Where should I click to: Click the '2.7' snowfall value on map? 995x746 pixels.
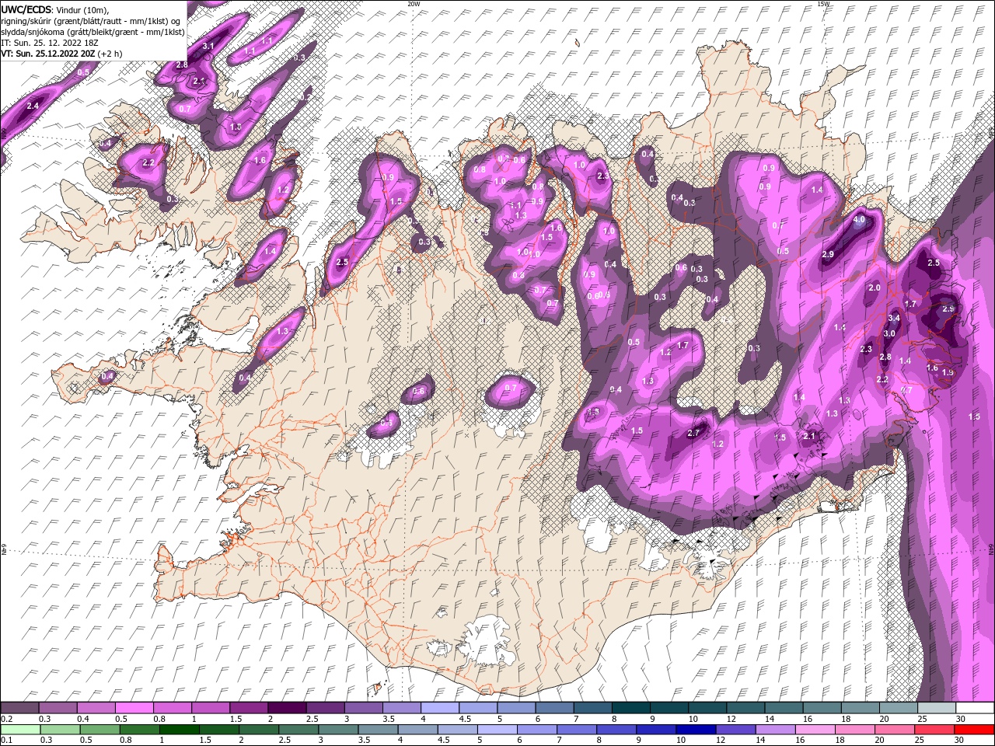[x=695, y=433]
